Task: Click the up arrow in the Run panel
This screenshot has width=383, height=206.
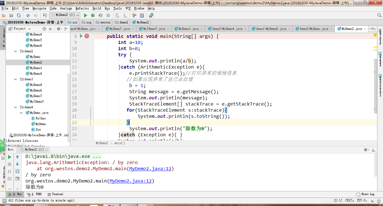Action: [x=17, y=157]
